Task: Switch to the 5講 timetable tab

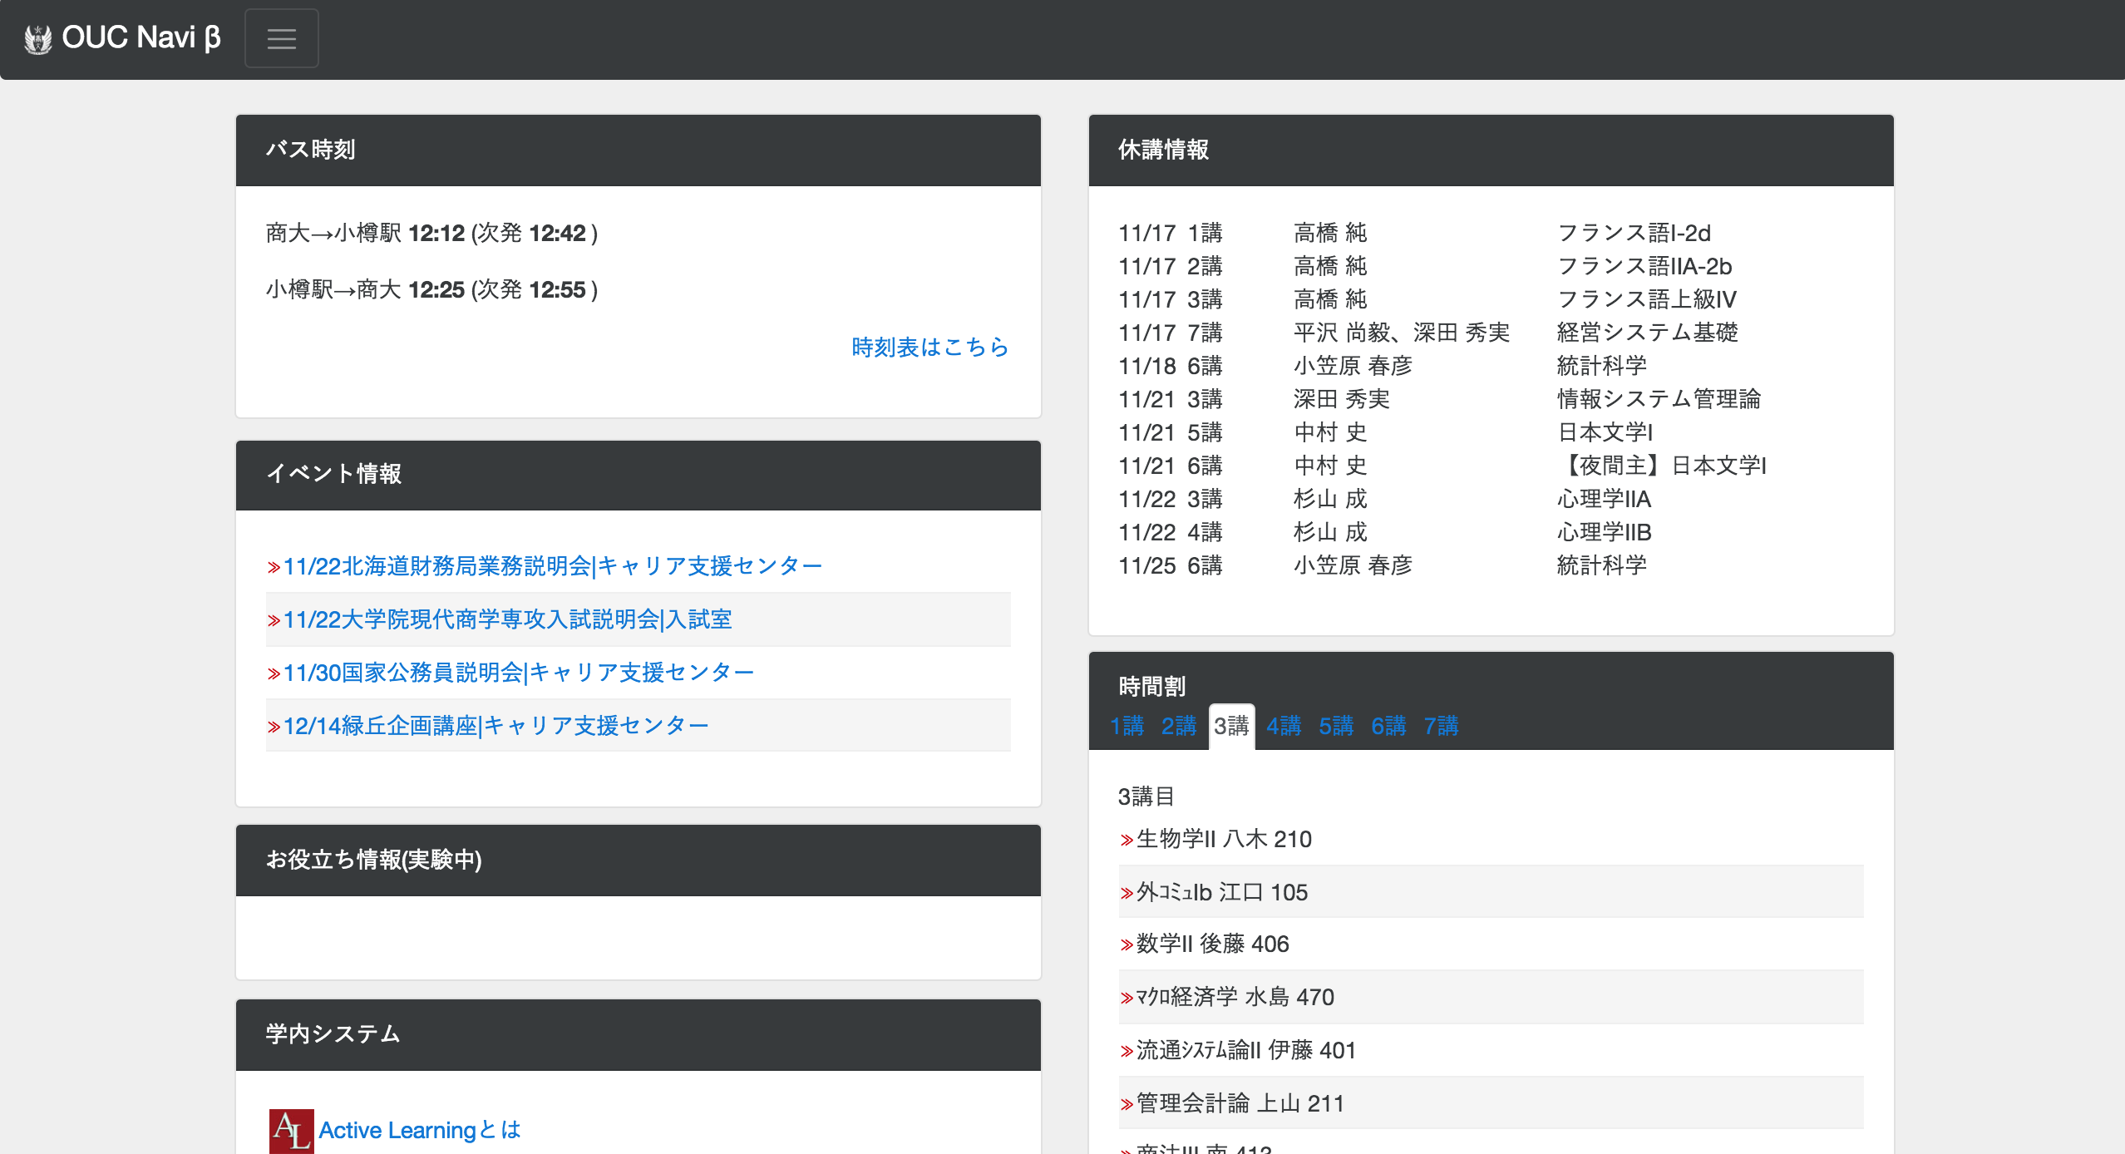Action: tap(1336, 726)
